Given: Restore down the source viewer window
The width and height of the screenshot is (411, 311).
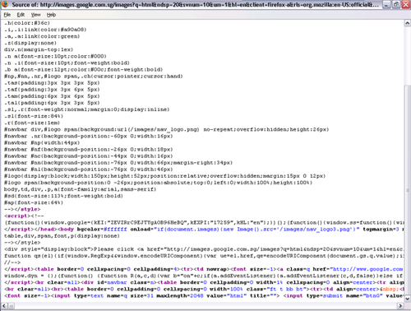Looking at the screenshot, I should [x=396, y=5].
